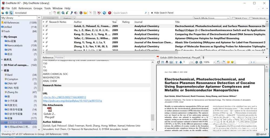Screen dimensions: 270x138
Task: Click the blue Export arrow icon
Action: [x=72, y=13]
